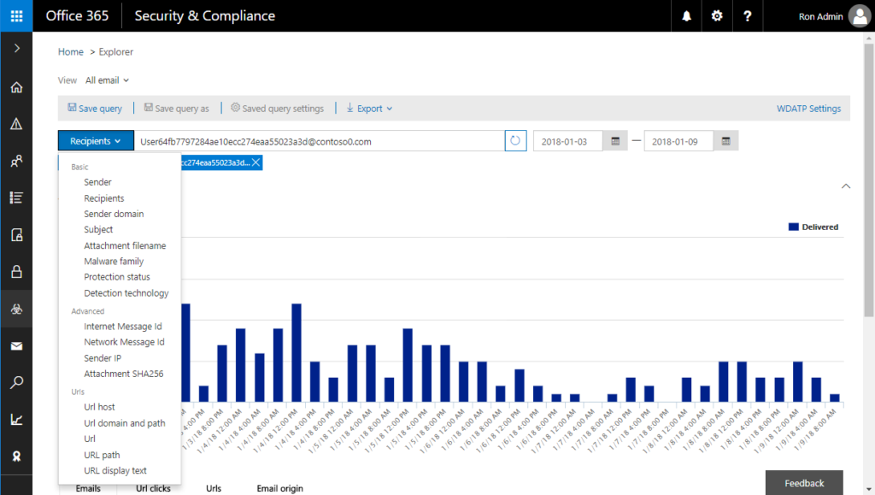Toggle the Delivered series in the legend
This screenshot has height=495, width=875.
[811, 227]
